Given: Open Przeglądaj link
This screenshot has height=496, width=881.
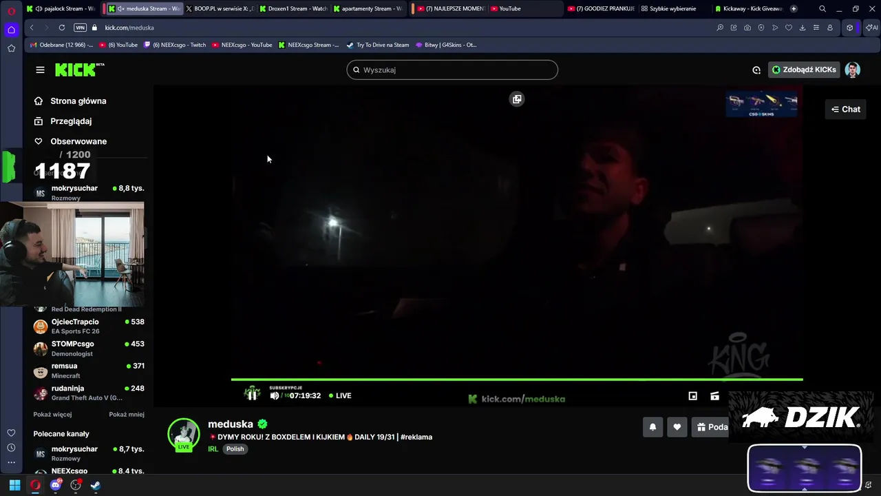Looking at the screenshot, I should [x=71, y=121].
